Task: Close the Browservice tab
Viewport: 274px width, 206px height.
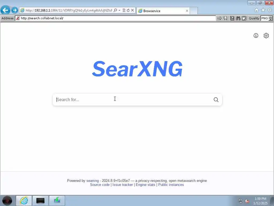Action: point(187,11)
